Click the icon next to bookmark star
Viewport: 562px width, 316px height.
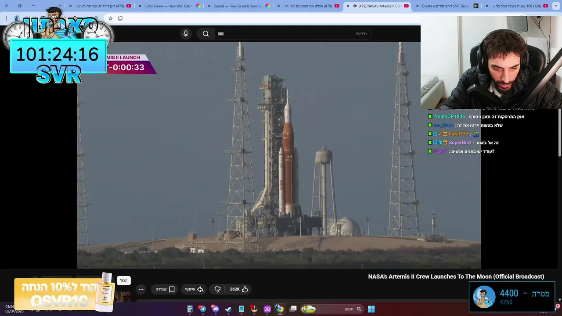tap(120, 18)
